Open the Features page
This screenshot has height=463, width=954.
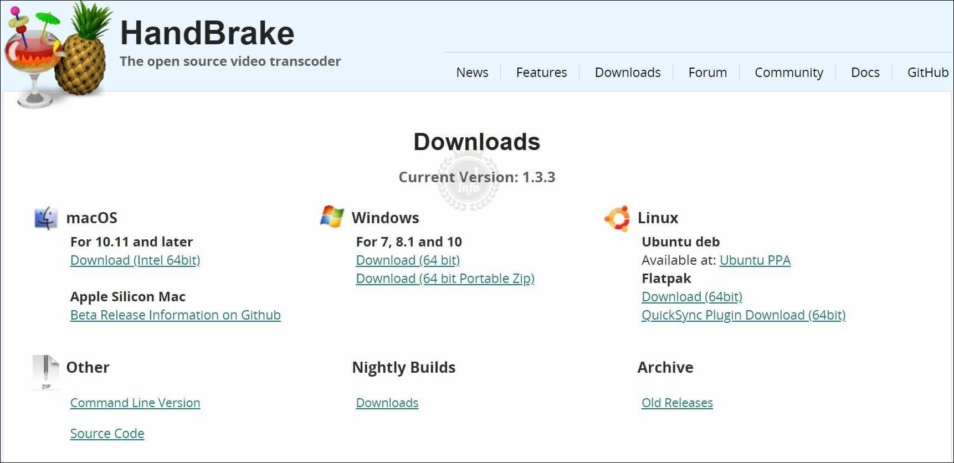541,73
